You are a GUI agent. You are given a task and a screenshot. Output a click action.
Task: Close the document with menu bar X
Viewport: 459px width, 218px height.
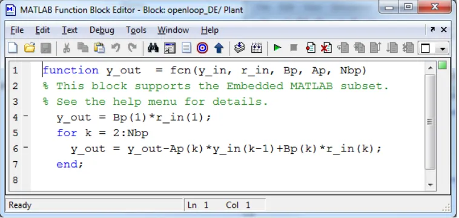(444, 30)
